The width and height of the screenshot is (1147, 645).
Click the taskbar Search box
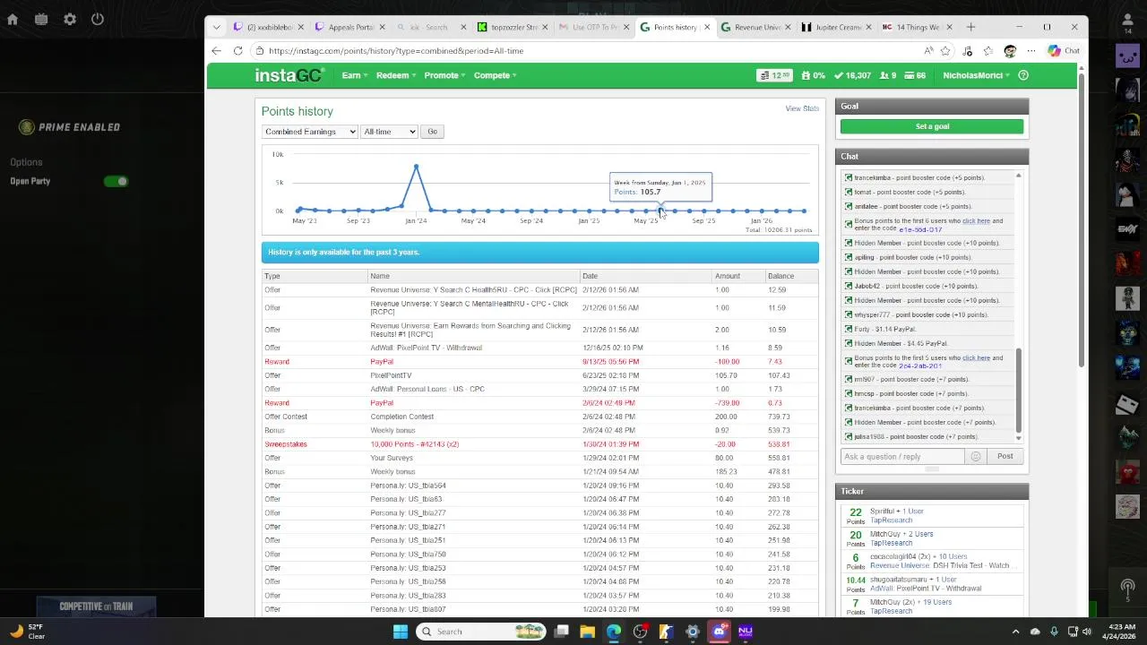tap(482, 632)
